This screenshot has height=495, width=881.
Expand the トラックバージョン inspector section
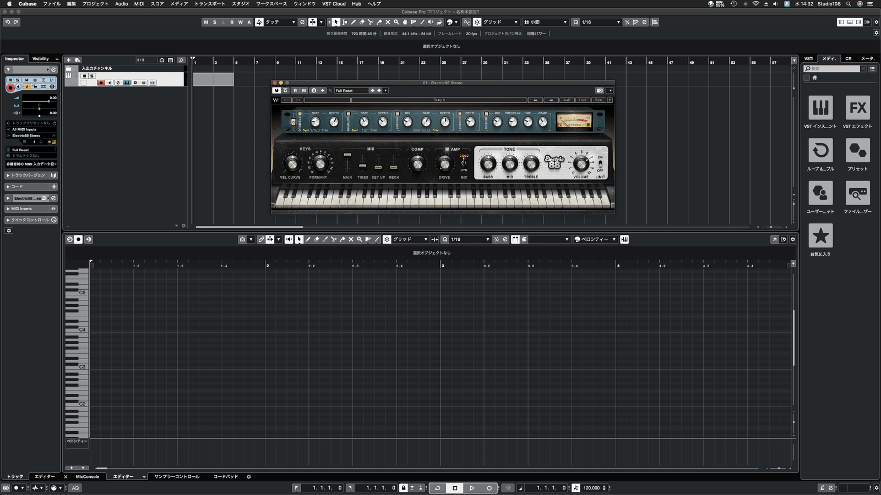pyautogui.click(x=31, y=175)
